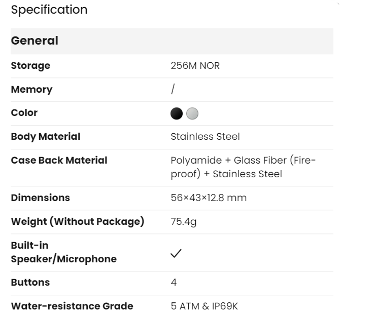Click the 75.4g weight value

184,221
